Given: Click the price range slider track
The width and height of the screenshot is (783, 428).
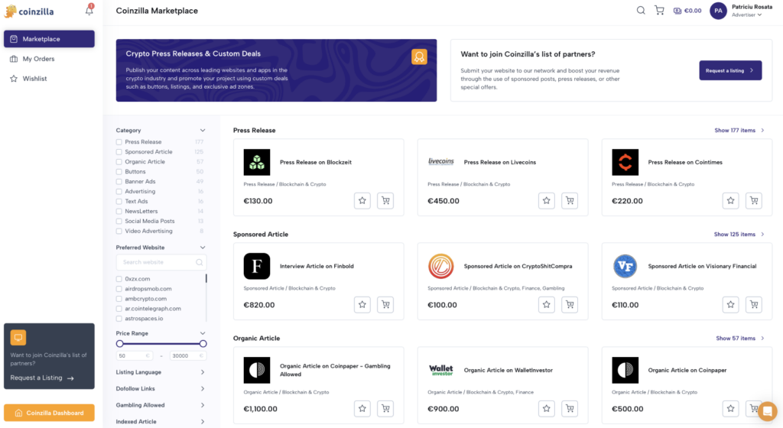Looking at the screenshot, I should point(161,344).
